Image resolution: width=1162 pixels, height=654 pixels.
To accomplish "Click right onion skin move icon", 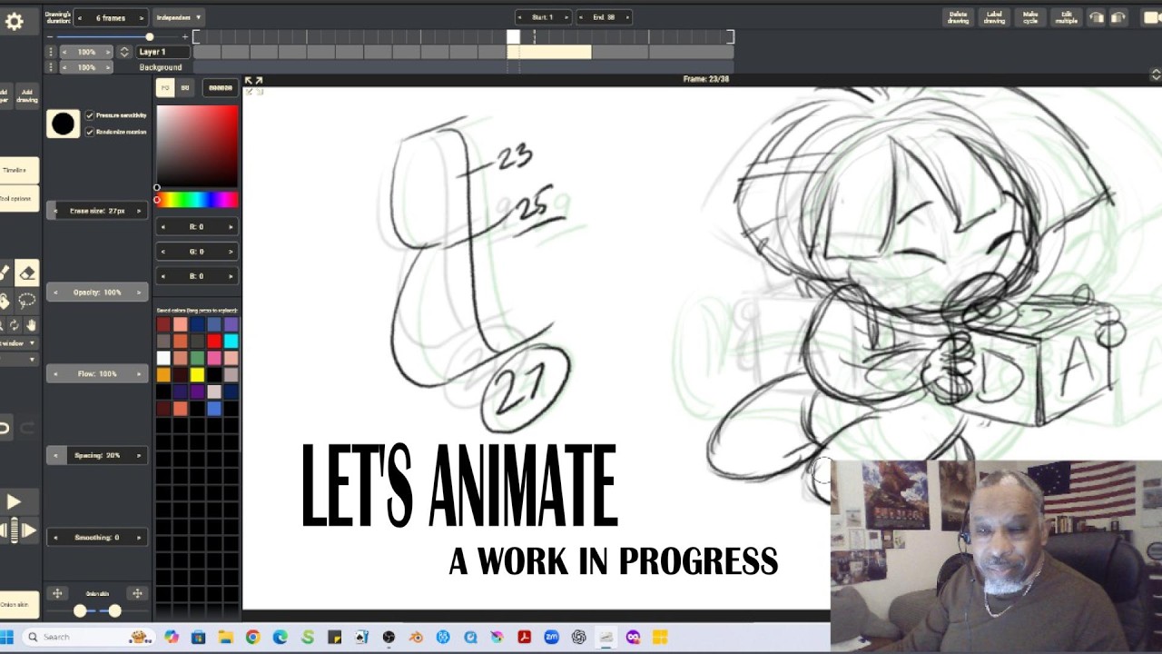I will [137, 593].
